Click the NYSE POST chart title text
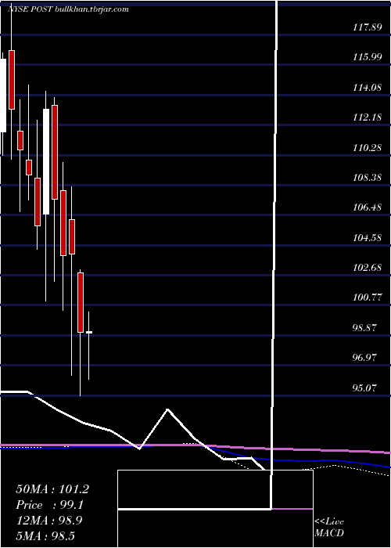The width and height of the screenshot is (391, 548). click(69, 9)
